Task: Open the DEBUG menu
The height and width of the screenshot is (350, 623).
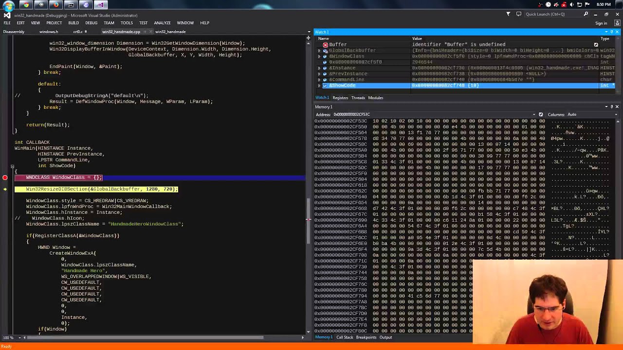Action: coord(92,23)
